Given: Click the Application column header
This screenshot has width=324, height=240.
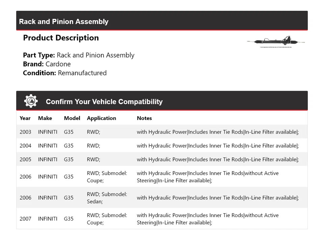Looking at the screenshot, I should point(101,118).
